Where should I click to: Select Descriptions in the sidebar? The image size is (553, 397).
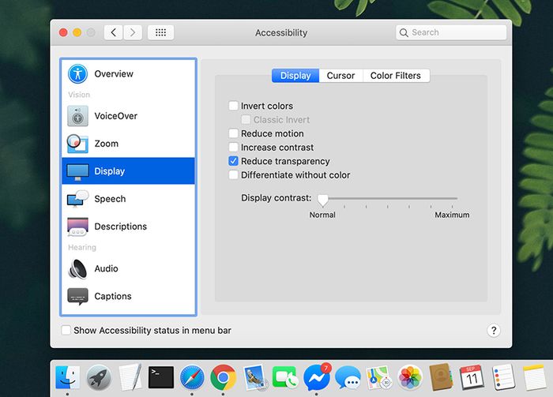click(128, 227)
